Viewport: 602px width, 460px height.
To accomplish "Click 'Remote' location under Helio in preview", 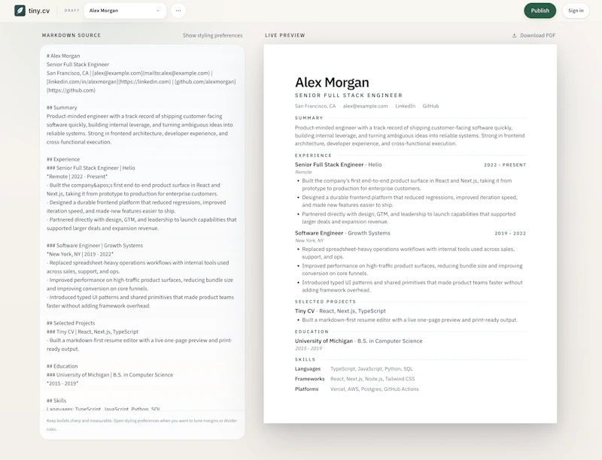I will [x=303, y=173].
